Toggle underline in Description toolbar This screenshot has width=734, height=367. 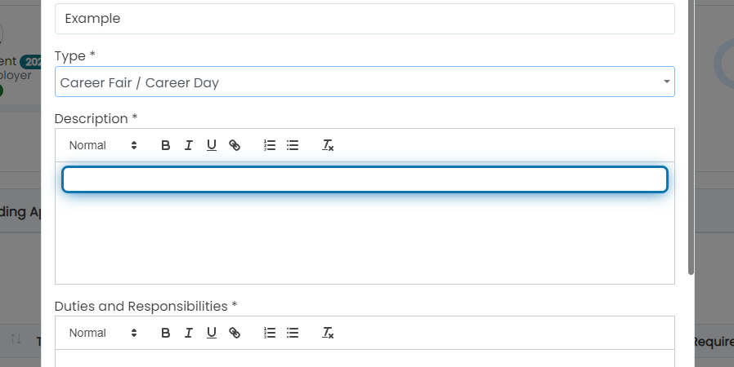pos(212,145)
